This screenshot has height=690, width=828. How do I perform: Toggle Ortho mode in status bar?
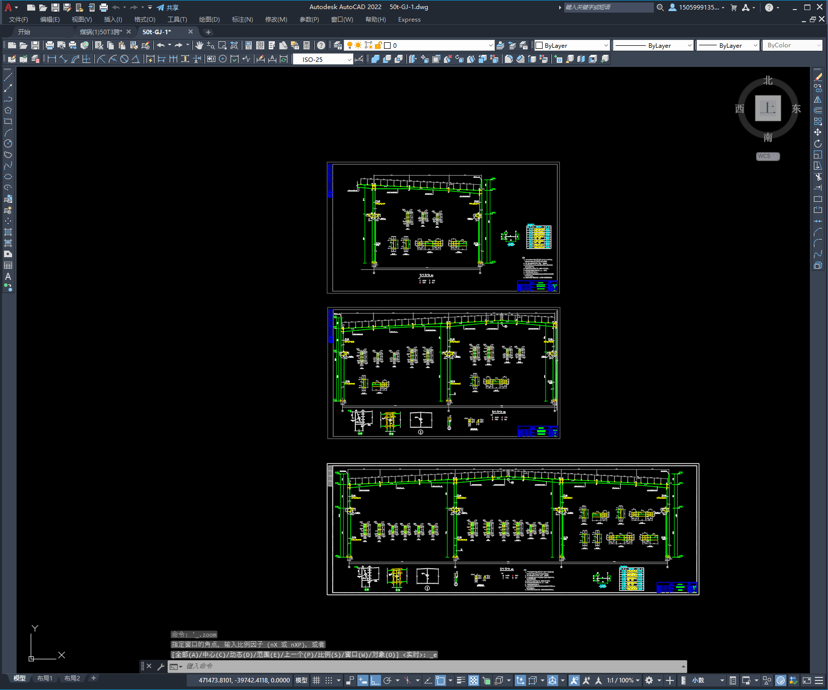click(375, 680)
